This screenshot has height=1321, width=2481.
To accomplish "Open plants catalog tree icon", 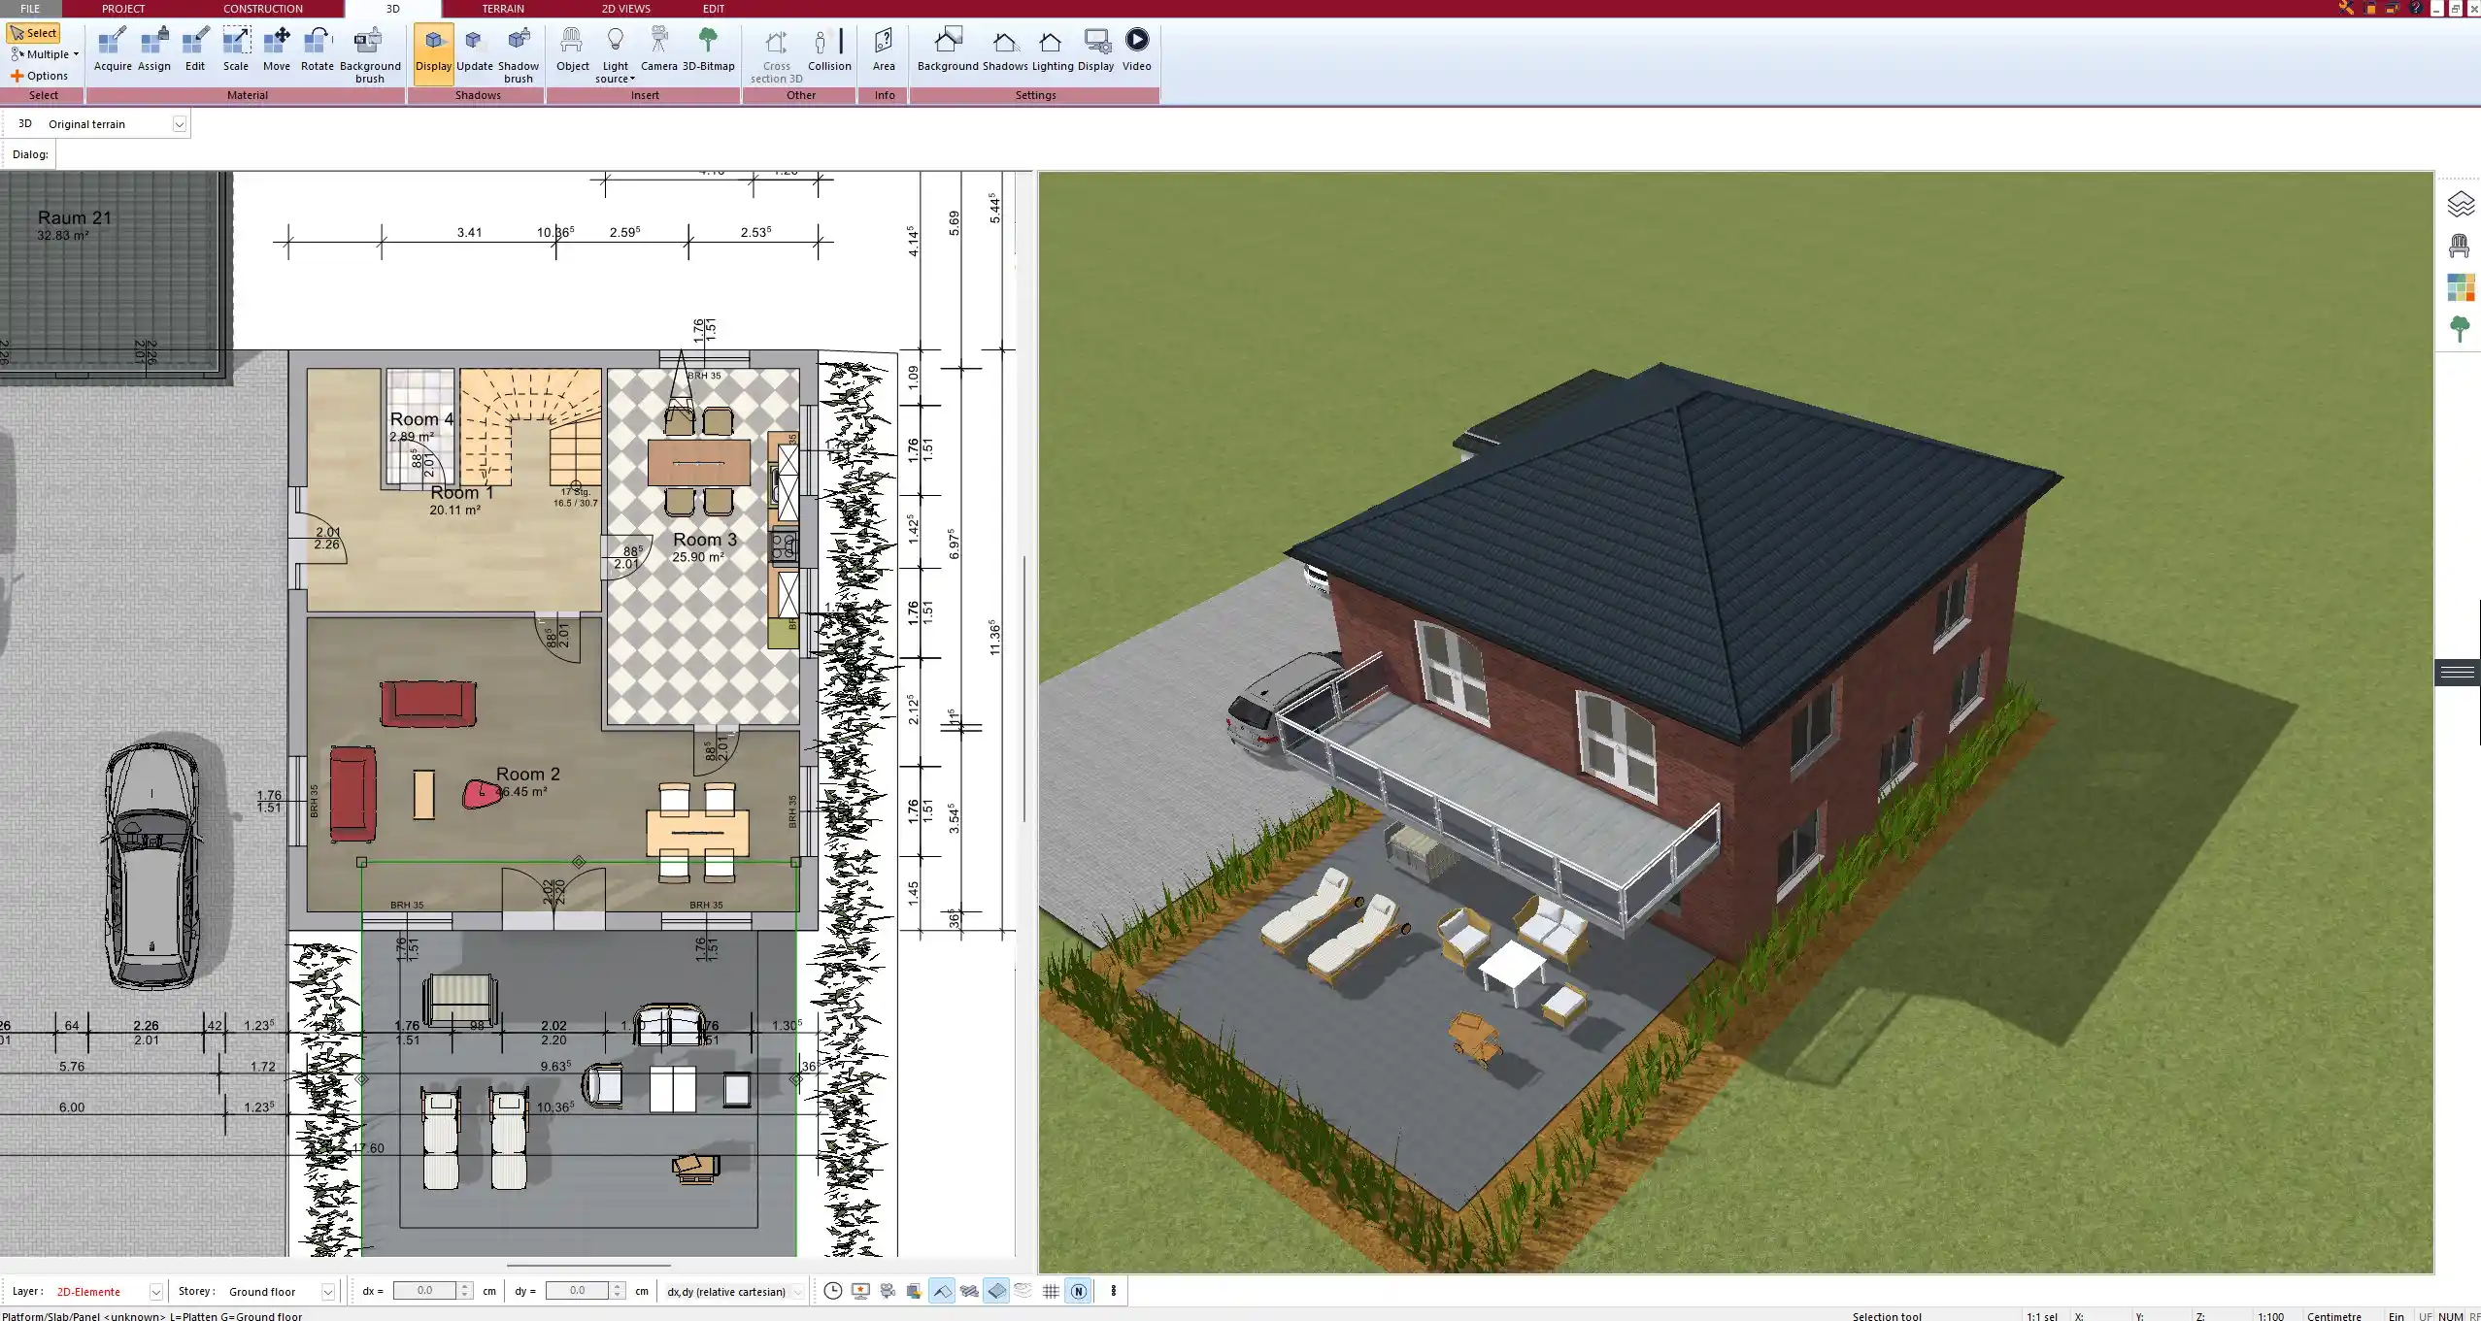I will pyautogui.click(x=2460, y=329).
